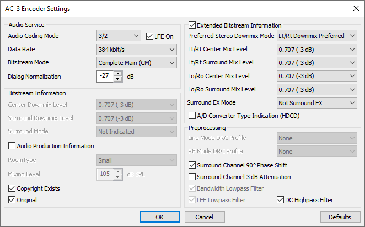
Task: Reset settings with Defaults button
Action: tap(340, 217)
